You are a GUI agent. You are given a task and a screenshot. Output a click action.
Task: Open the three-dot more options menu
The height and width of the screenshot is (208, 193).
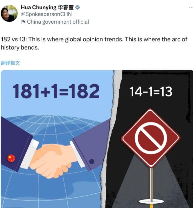click(x=191, y=8)
